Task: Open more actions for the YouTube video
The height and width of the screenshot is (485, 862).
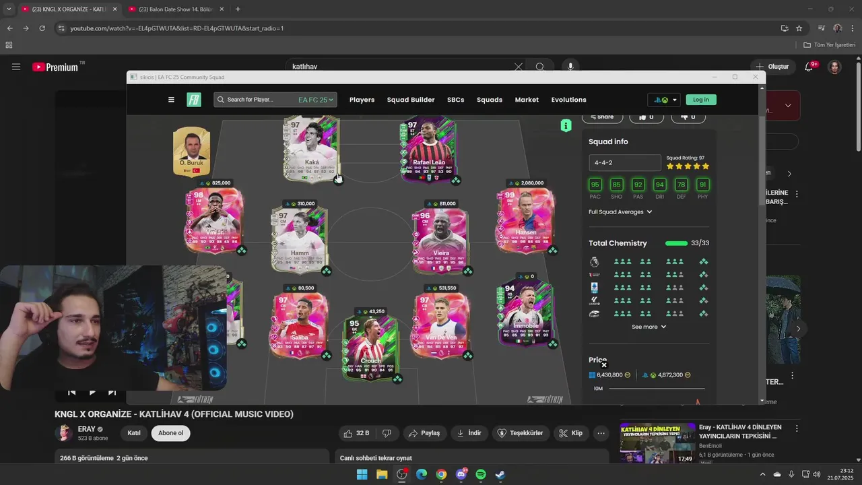Action: tap(601, 433)
